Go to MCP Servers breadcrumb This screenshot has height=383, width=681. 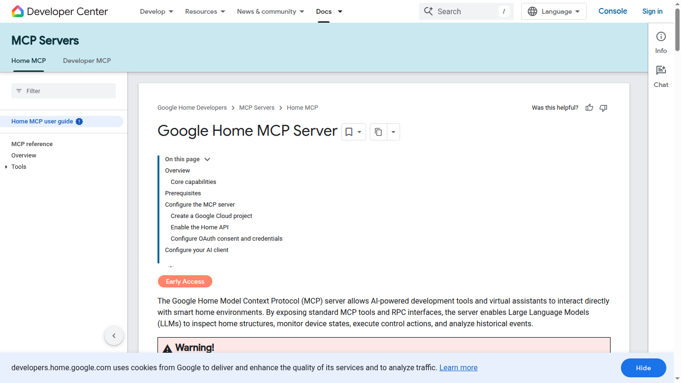[257, 108]
